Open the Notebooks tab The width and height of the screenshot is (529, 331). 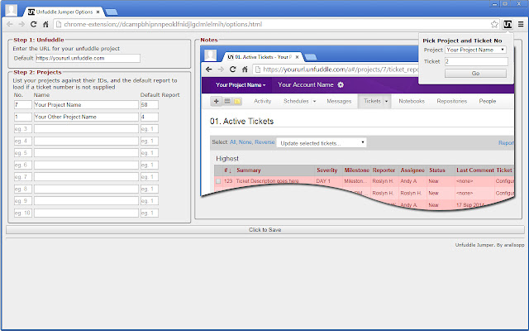coord(412,101)
